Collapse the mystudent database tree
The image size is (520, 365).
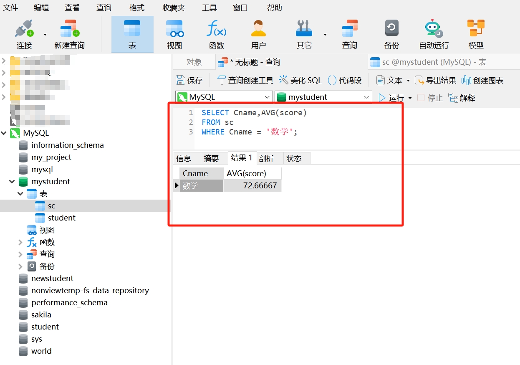click(x=12, y=181)
